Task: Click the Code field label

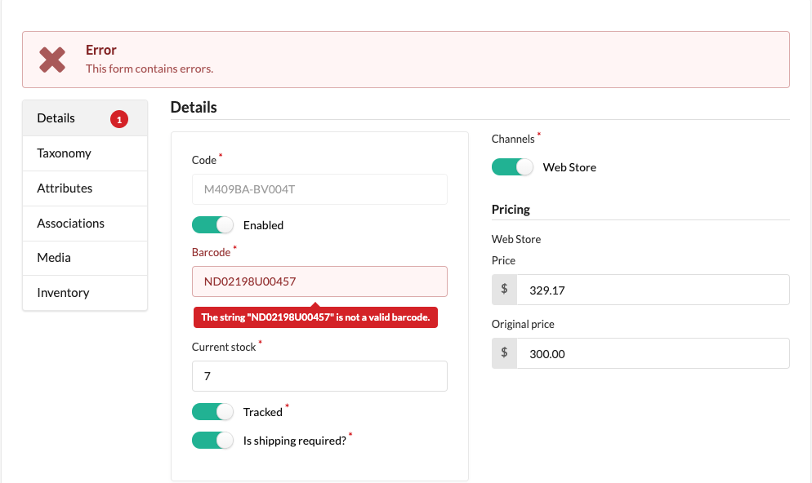Action: pyautogui.click(x=204, y=160)
